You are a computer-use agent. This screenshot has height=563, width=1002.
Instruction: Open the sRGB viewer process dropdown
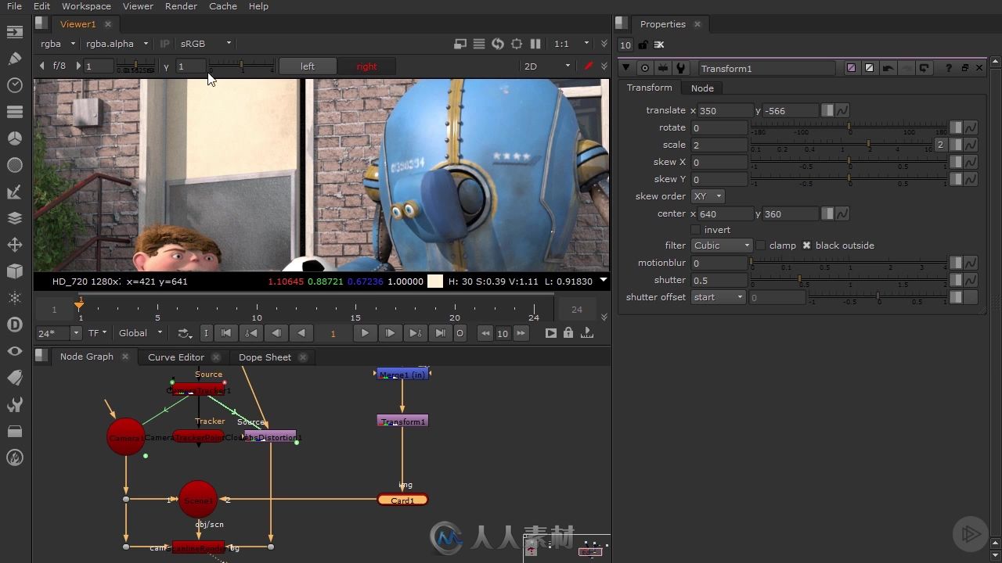205,44
